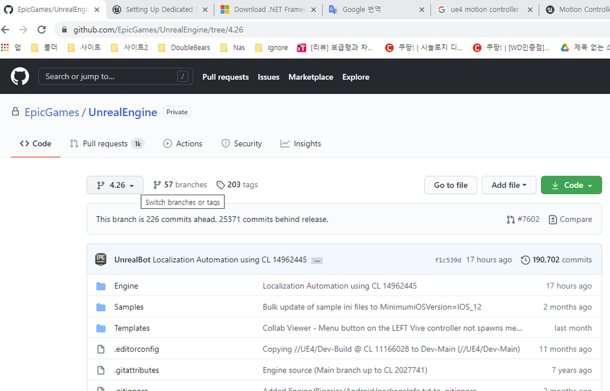Screen dimensions: 610x391
Task: Open the 폴더 bookmark folder
Action: 44,48
